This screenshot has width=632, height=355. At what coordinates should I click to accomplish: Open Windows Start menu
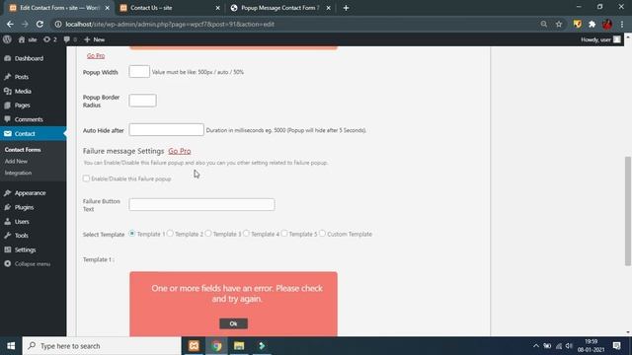pyautogui.click(x=11, y=346)
